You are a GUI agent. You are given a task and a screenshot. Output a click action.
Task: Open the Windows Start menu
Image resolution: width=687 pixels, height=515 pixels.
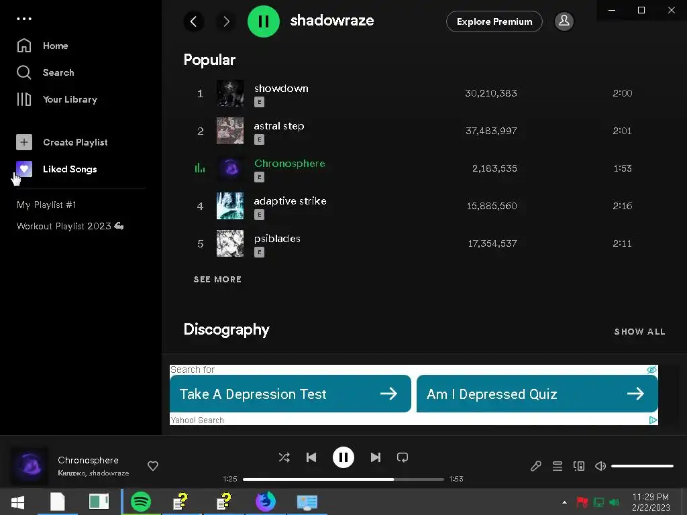tap(17, 502)
